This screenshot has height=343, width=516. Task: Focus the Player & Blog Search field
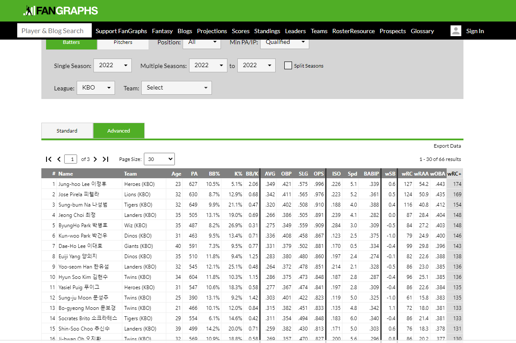click(54, 31)
